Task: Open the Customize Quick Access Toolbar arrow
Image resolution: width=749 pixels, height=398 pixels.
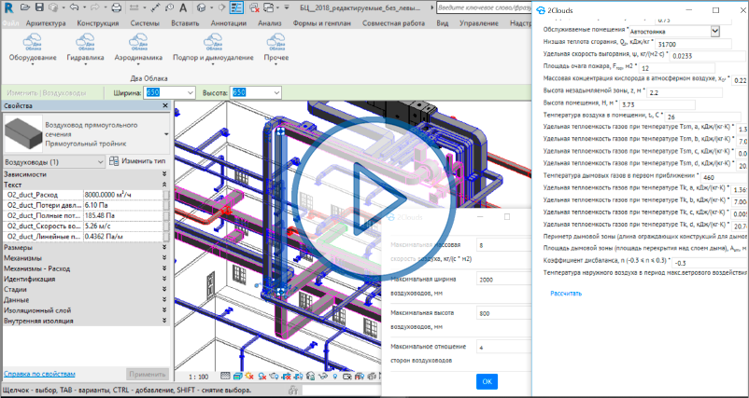Action: [287, 7]
